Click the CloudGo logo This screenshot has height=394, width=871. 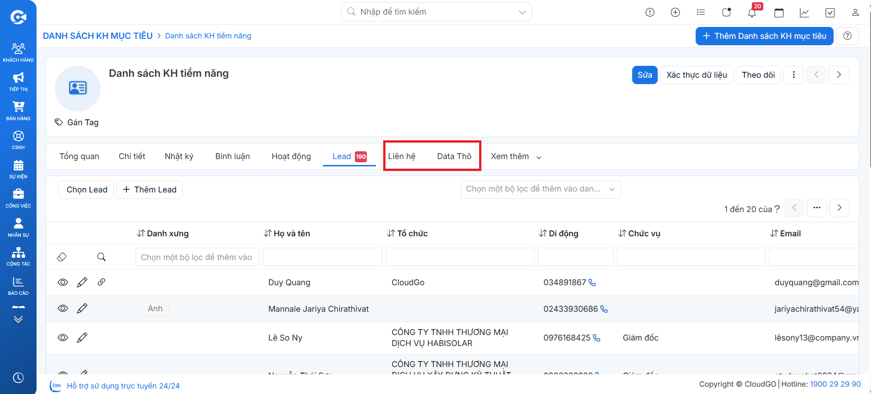(18, 17)
